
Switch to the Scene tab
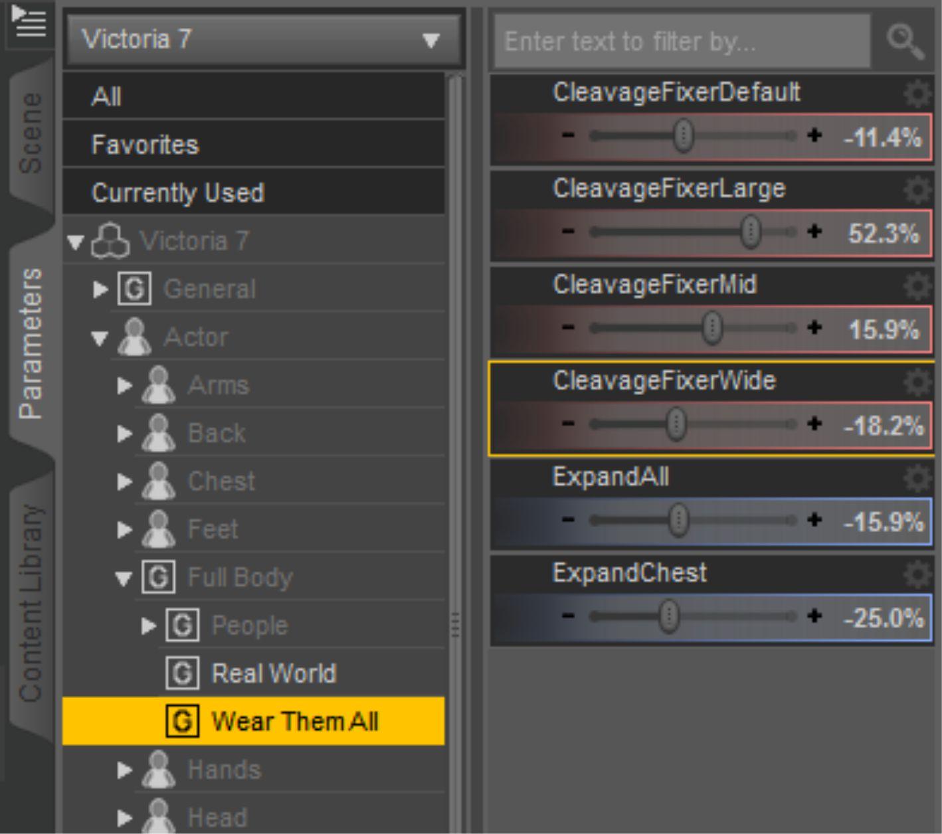(31, 133)
